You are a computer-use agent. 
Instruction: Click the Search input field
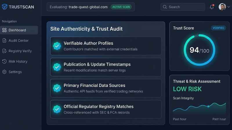click(x=183, y=7)
